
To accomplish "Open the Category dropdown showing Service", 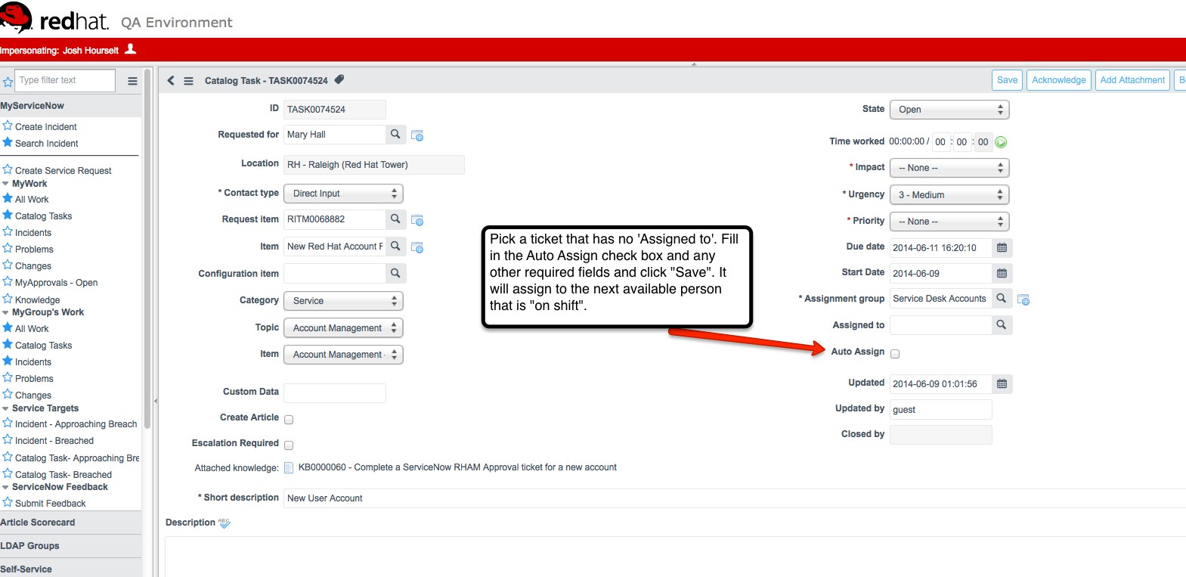I will pos(343,301).
